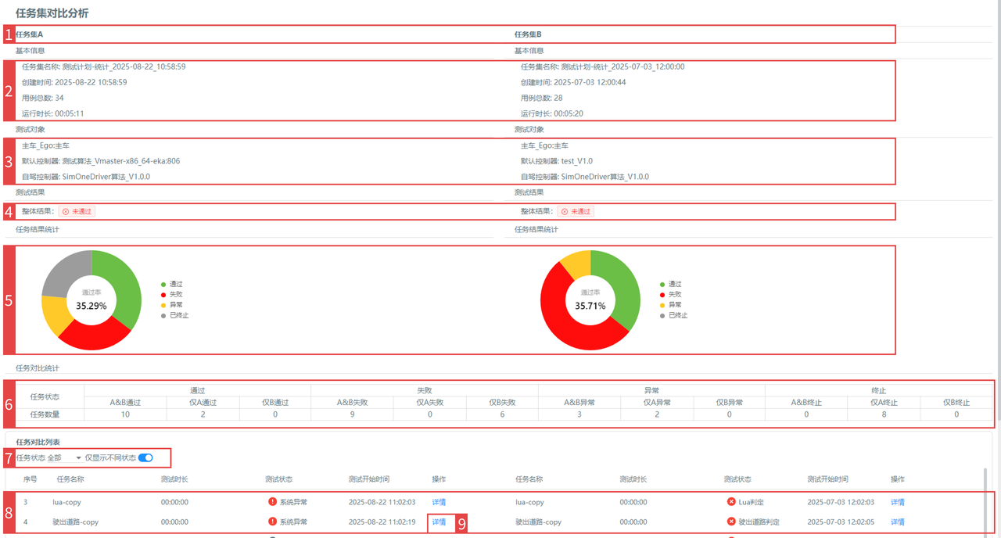The height and width of the screenshot is (538, 1001).
Task: Open 详情 for Task Set A's 驶出道路-copy row
Action: (x=439, y=522)
